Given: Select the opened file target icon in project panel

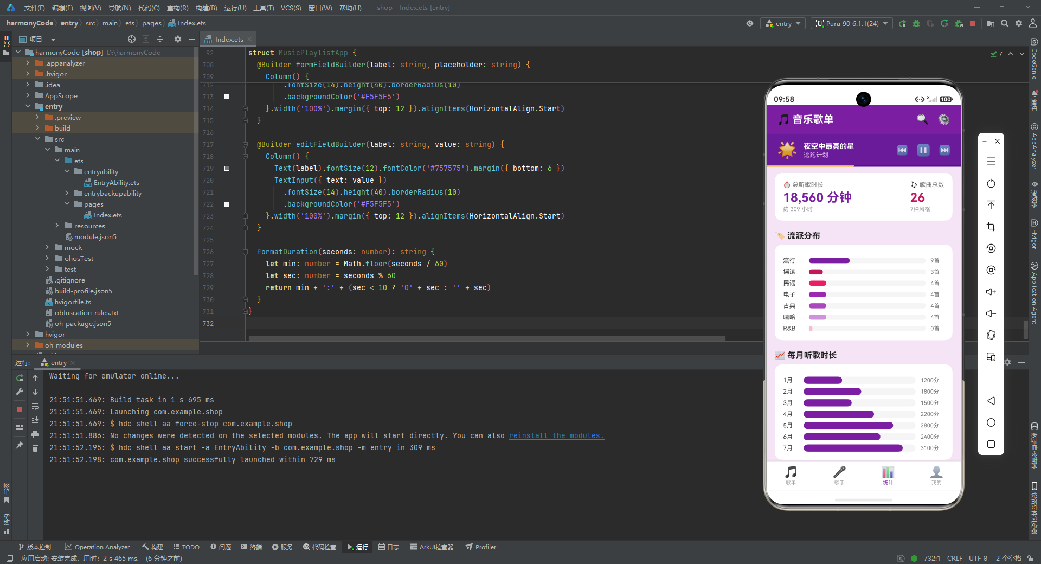Looking at the screenshot, I should pos(132,39).
